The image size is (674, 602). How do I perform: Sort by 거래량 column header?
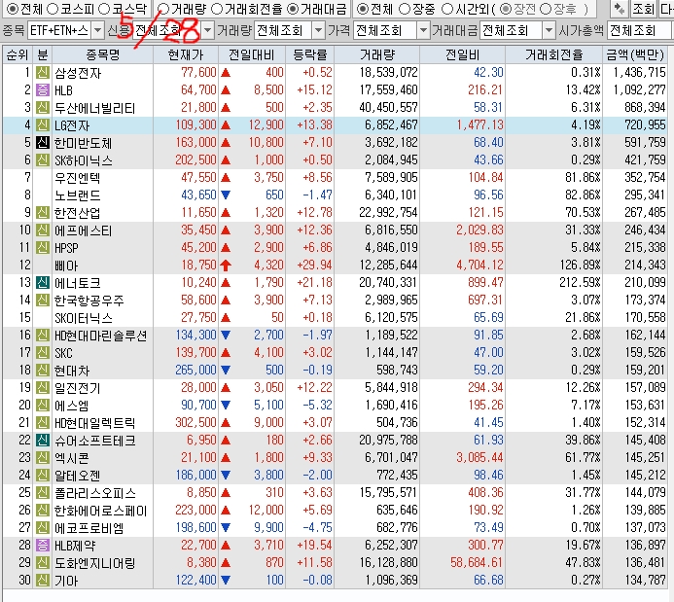tap(376, 54)
